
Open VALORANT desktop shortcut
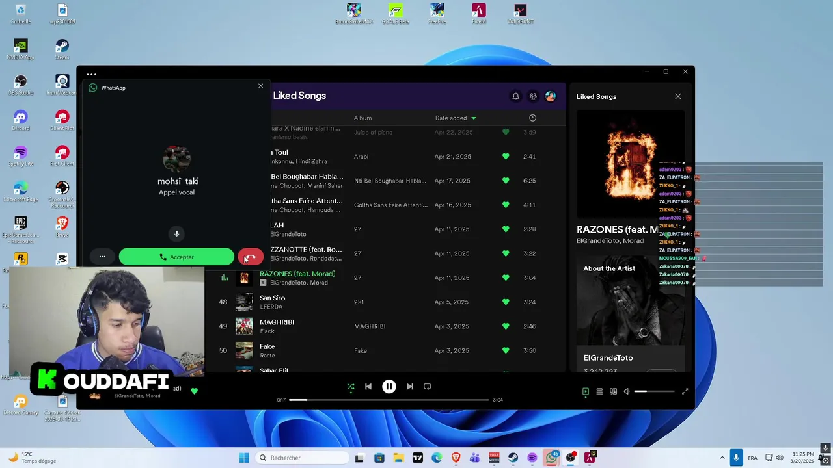click(520, 14)
